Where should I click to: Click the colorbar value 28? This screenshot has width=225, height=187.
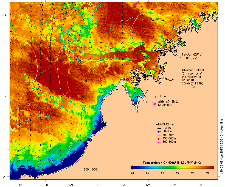tap(193, 173)
